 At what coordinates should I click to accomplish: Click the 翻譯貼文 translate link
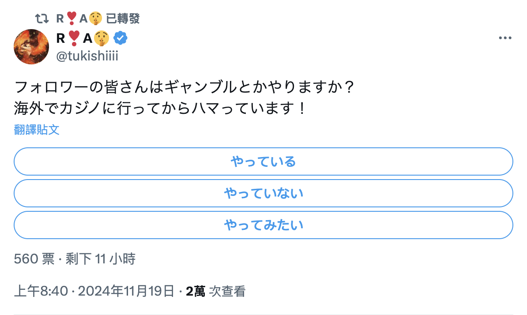point(37,130)
